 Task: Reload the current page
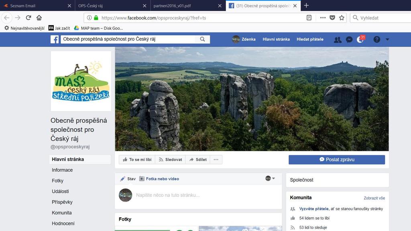(28, 18)
